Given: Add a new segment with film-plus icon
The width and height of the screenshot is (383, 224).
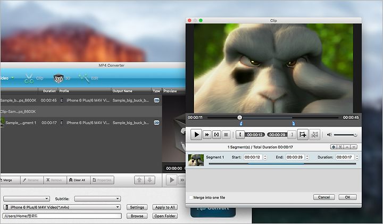Looking at the screenshot, I should (x=303, y=135).
